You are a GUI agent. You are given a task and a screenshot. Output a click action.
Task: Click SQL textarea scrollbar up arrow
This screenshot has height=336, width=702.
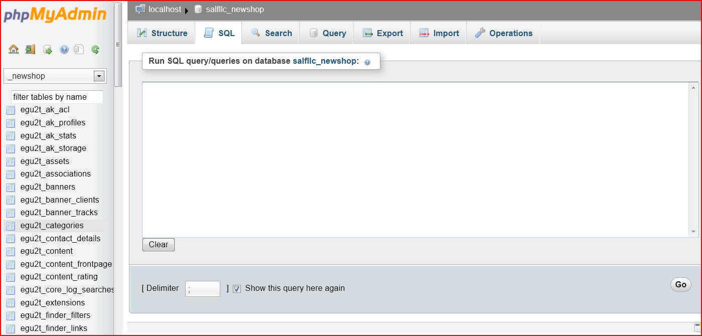(694, 87)
